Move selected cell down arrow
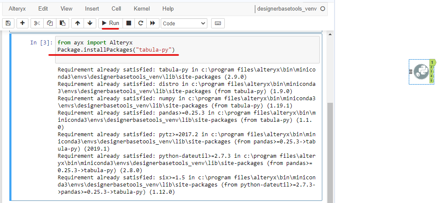 coord(90,23)
